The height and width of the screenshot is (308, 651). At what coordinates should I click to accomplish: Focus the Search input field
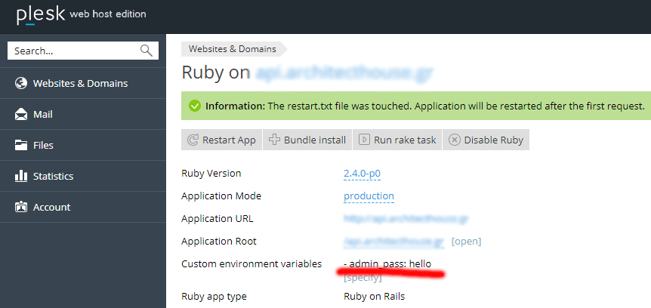click(x=72, y=51)
